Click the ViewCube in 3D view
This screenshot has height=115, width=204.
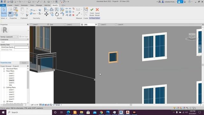click(192, 36)
